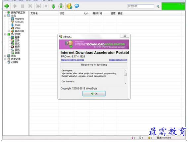The image size is (189, 142).
Task: Open the 已删除 trash node
Action: (x=15, y=62)
